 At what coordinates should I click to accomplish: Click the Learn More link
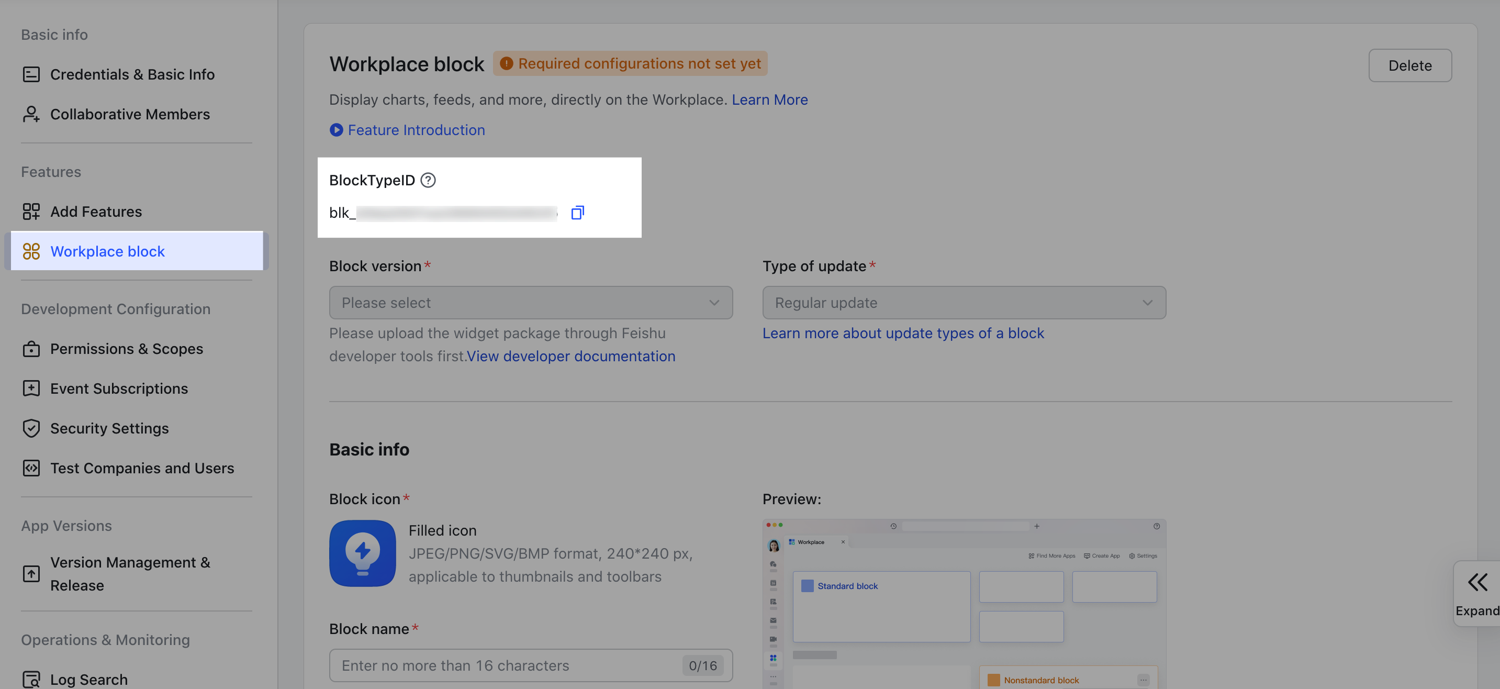point(769,99)
